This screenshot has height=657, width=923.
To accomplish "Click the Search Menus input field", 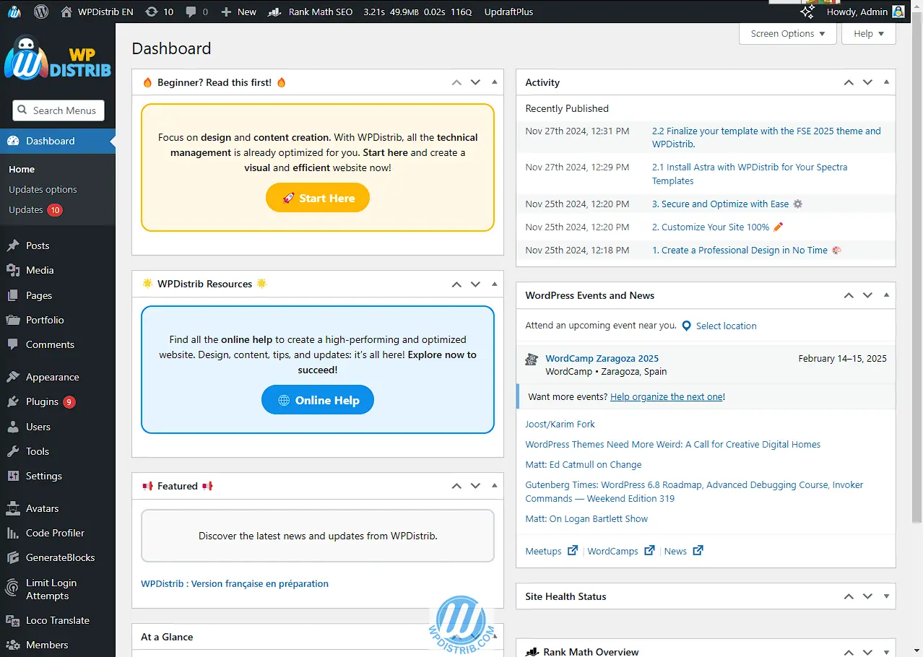I will click(58, 110).
